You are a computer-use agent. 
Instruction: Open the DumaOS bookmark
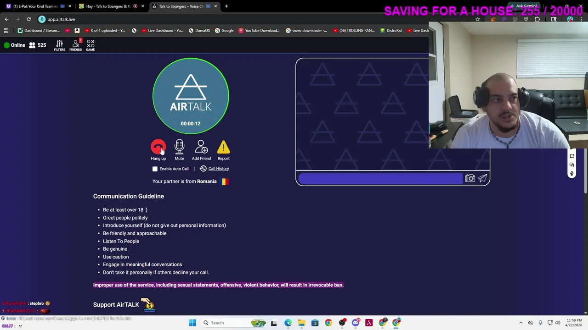point(199,30)
